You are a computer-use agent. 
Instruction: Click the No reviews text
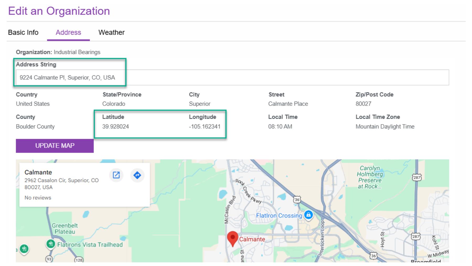click(38, 198)
